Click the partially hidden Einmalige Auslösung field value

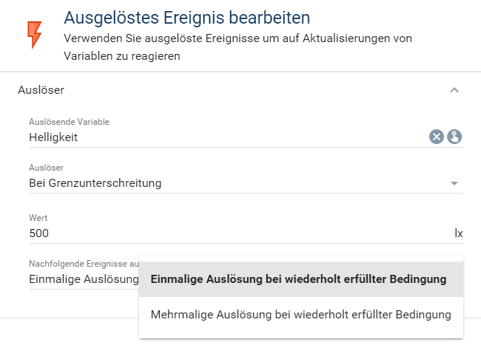tap(83, 279)
